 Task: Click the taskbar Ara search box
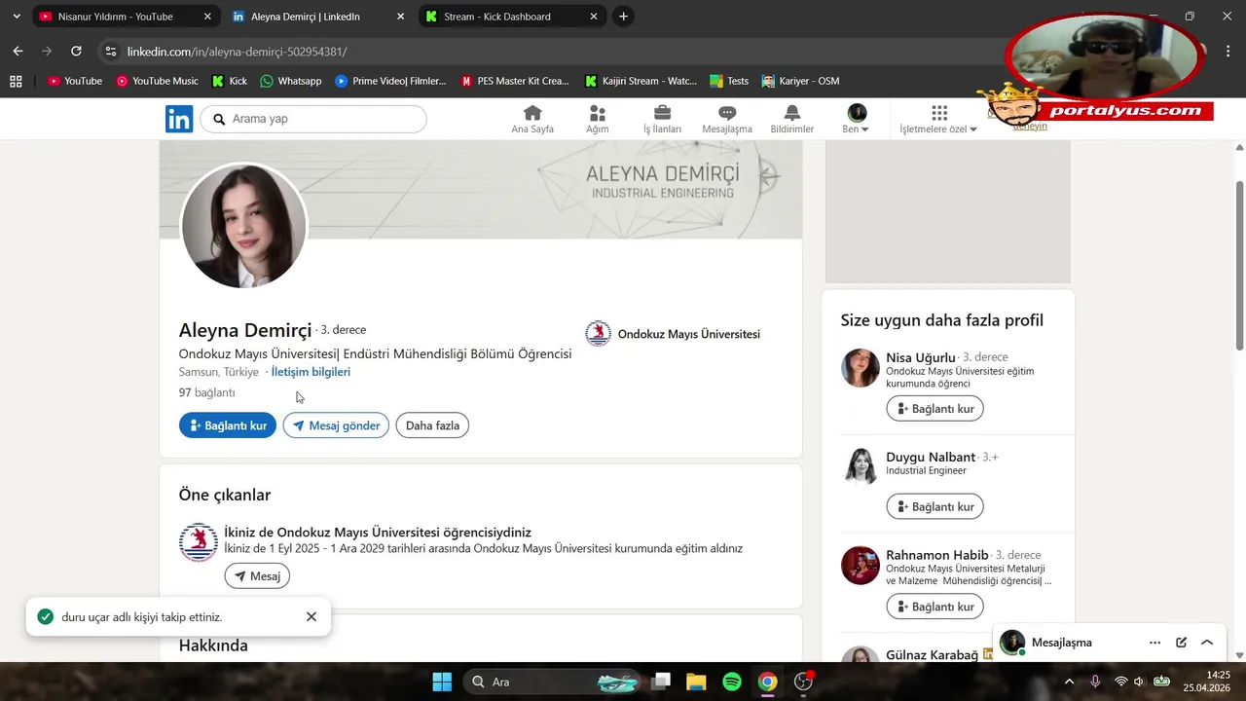tap(553, 682)
